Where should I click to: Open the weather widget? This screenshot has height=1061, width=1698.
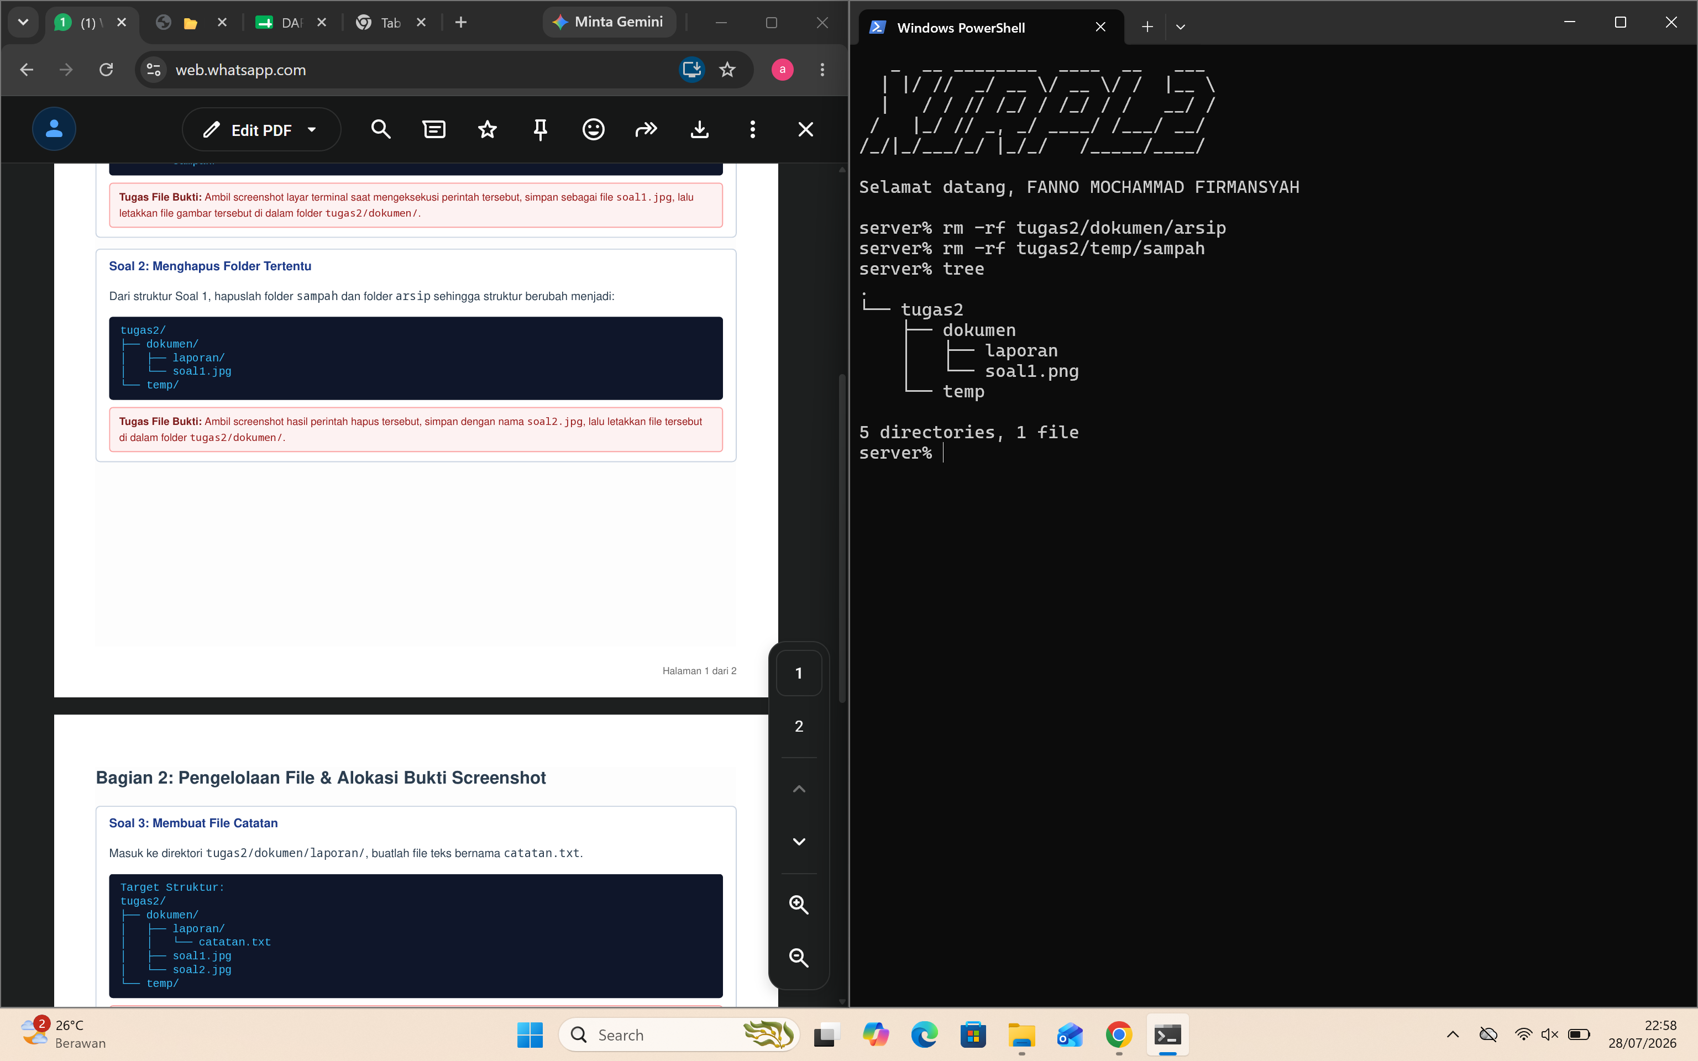pos(63,1034)
